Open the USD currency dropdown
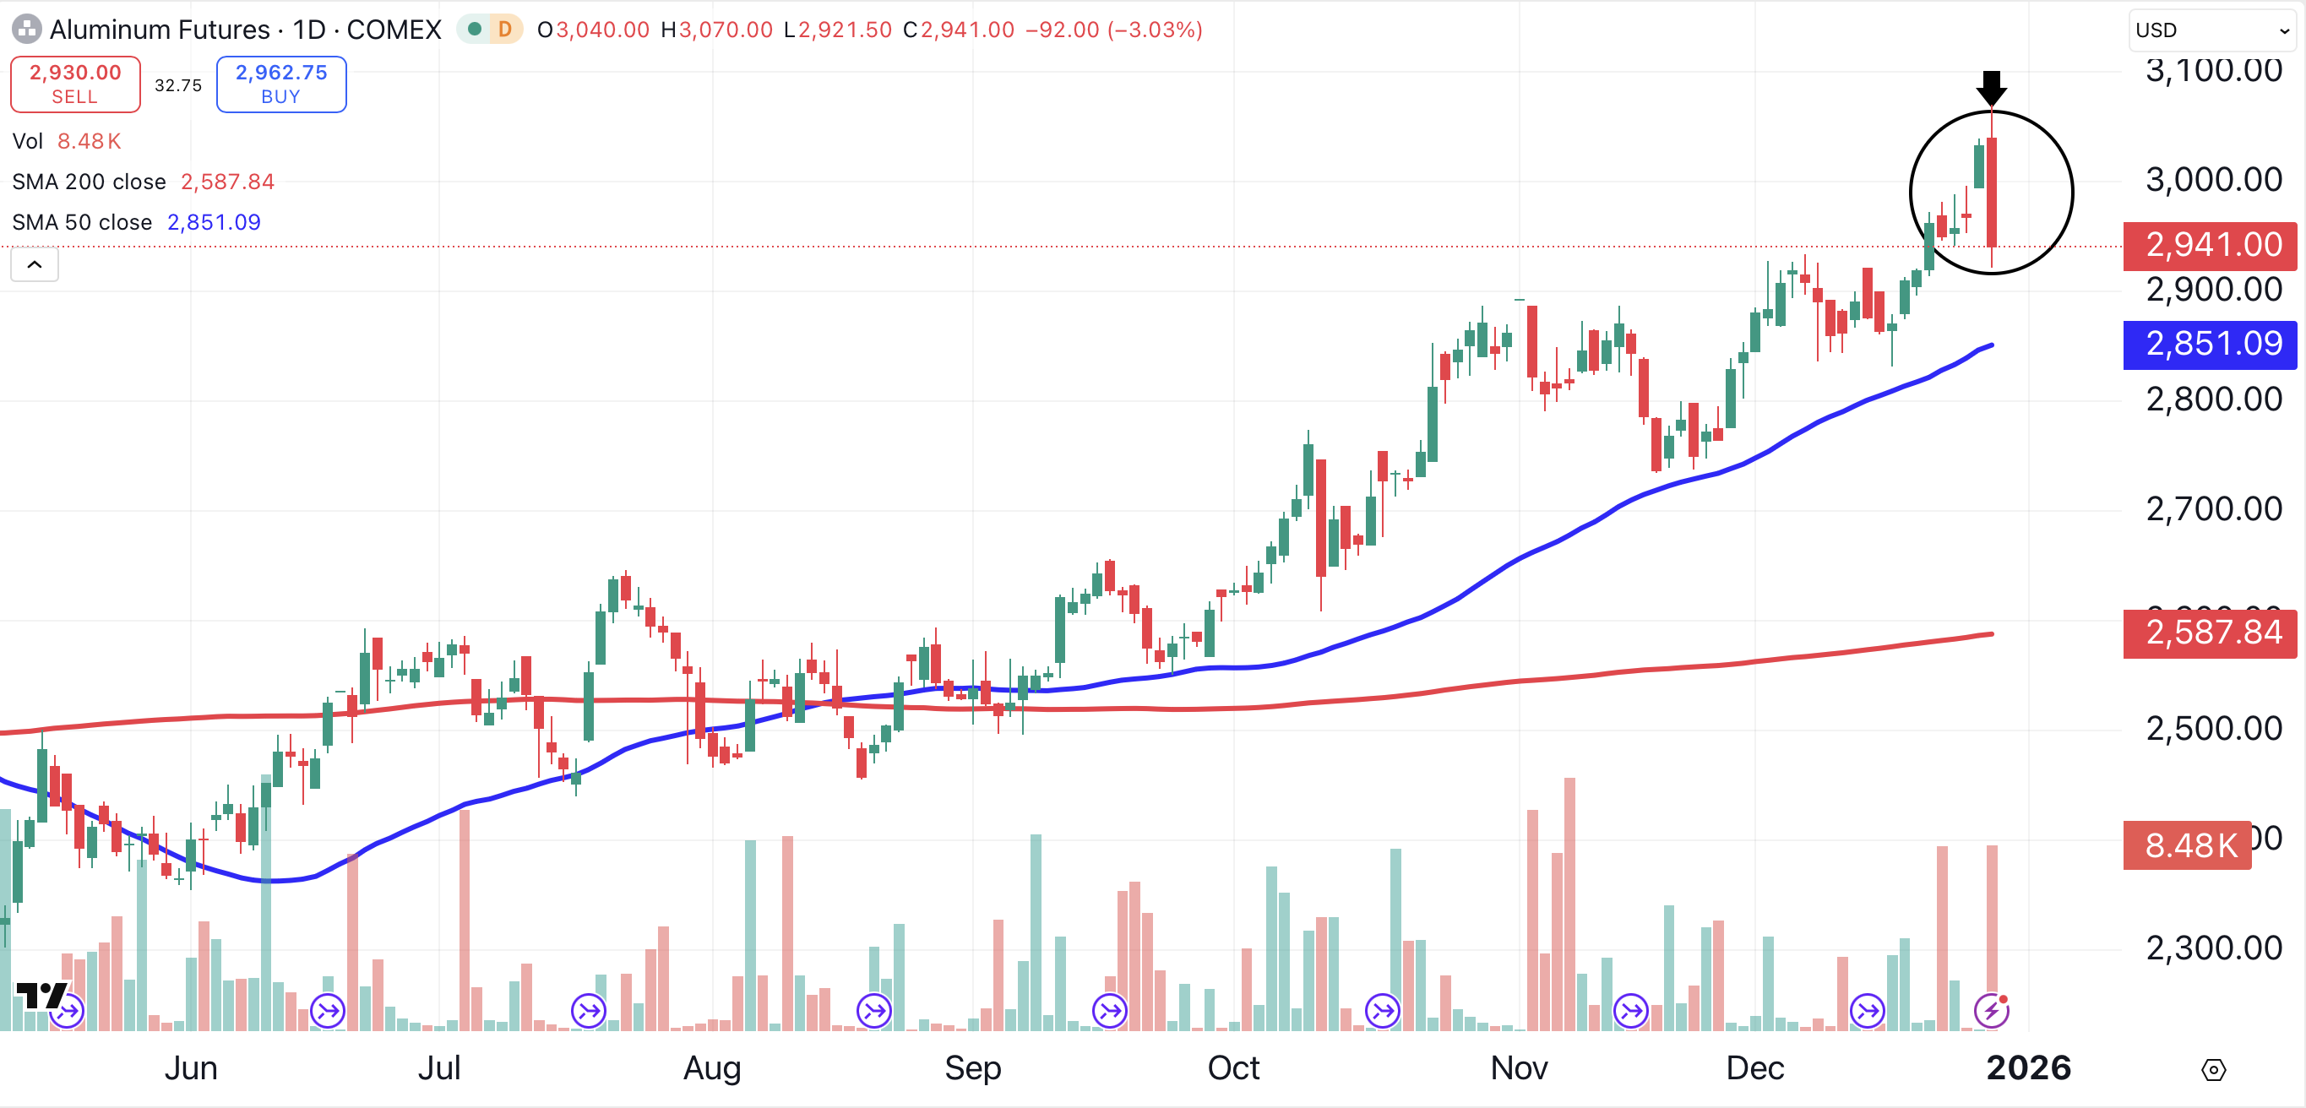Viewport: 2306px width, 1108px height. pyautogui.click(x=2211, y=30)
